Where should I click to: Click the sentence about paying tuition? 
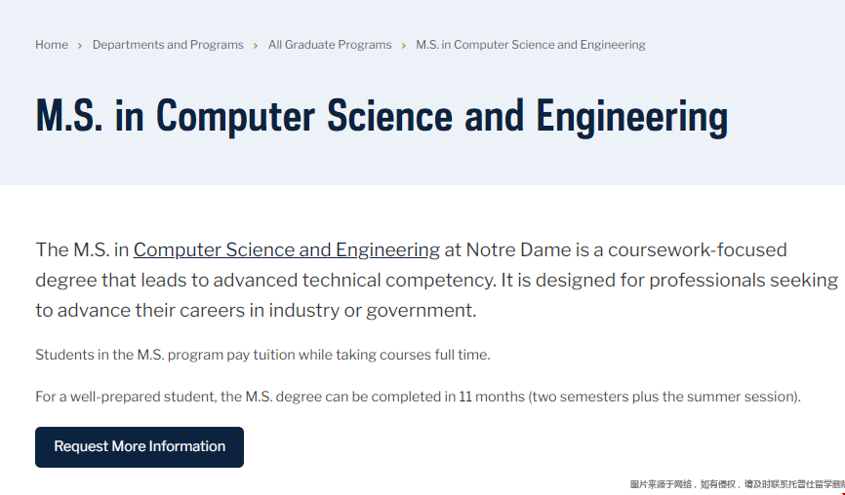coord(263,355)
